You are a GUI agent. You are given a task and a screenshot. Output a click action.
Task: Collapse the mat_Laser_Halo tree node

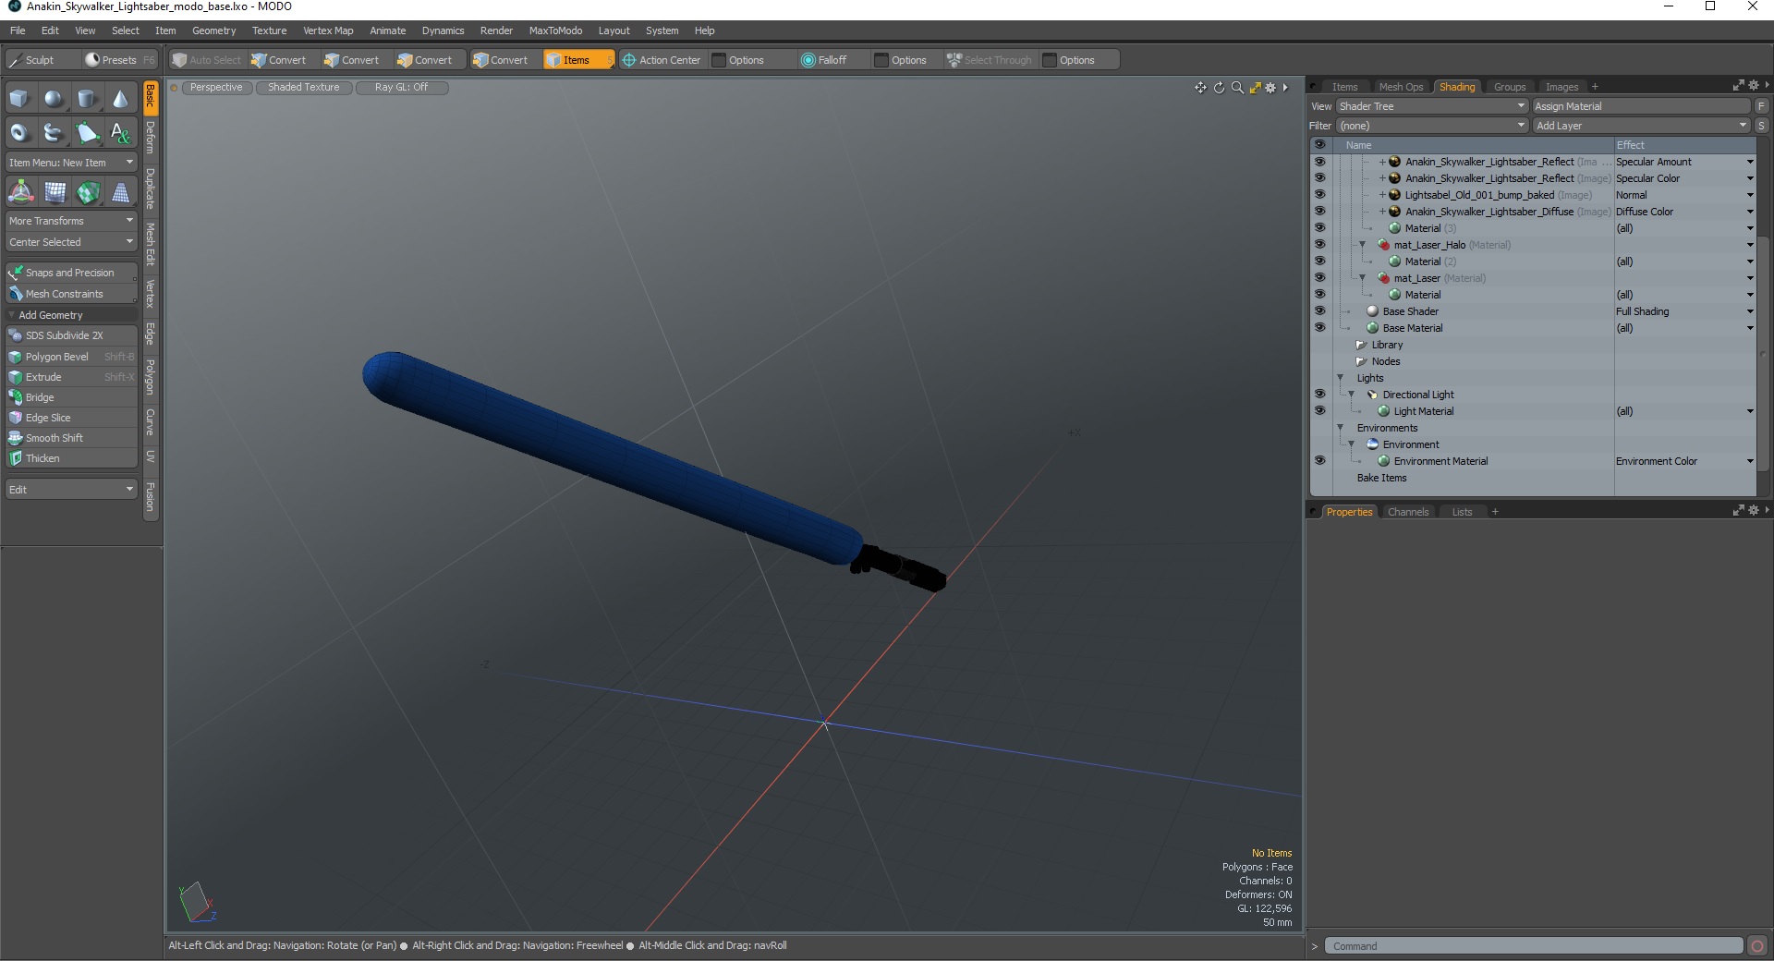click(x=1362, y=245)
